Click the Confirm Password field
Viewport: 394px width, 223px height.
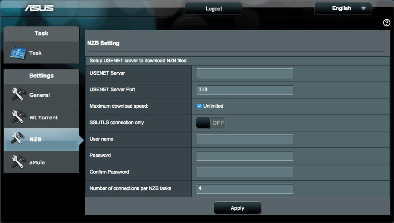245,172
